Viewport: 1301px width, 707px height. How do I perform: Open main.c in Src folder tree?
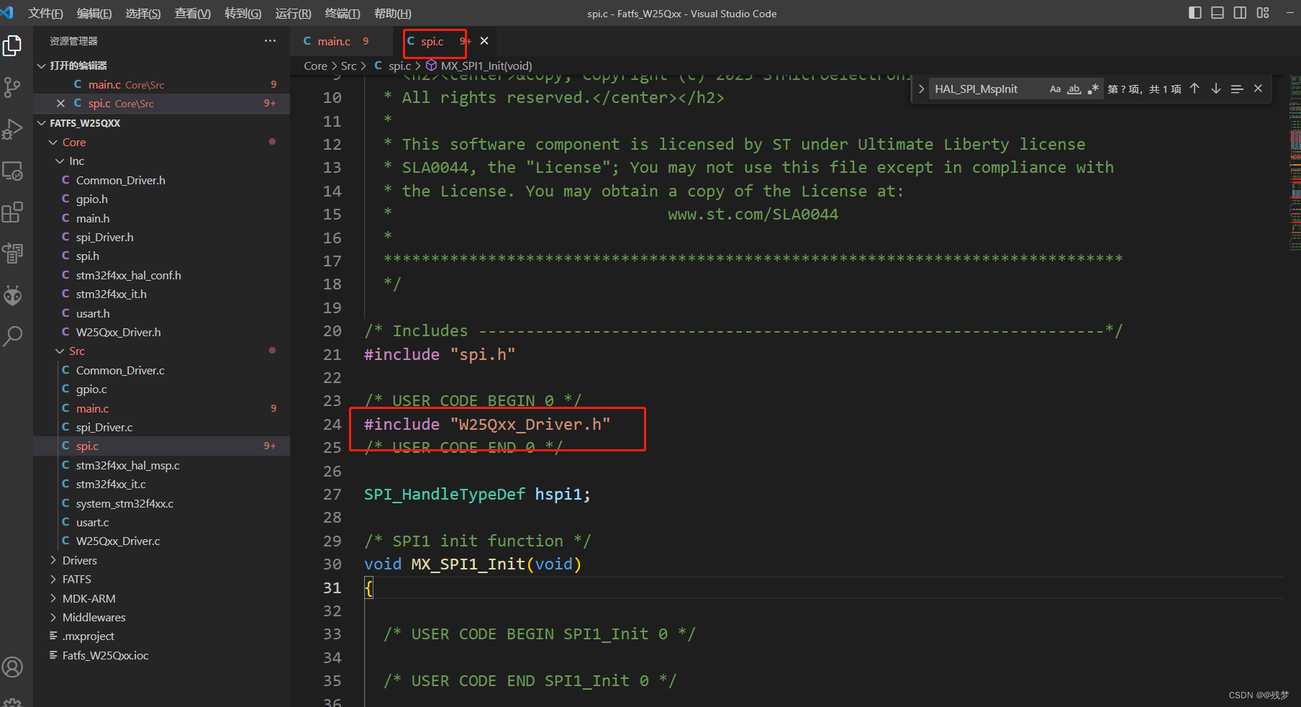(162, 408)
